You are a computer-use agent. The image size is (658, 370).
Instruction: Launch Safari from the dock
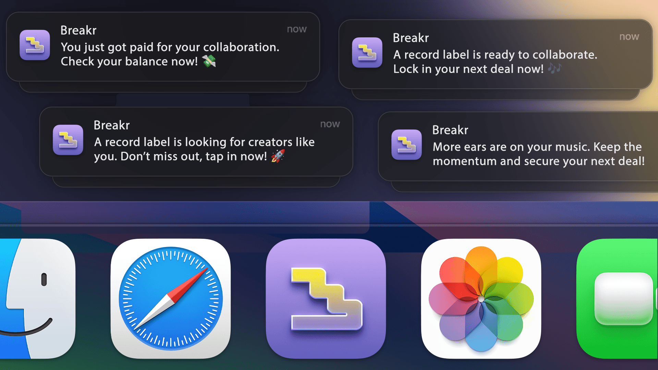coord(171,299)
